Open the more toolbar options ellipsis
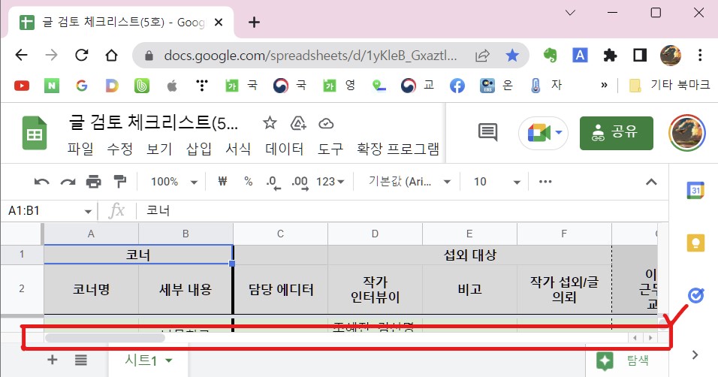The image size is (718, 377). pyautogui.click(x=545, y=182)
